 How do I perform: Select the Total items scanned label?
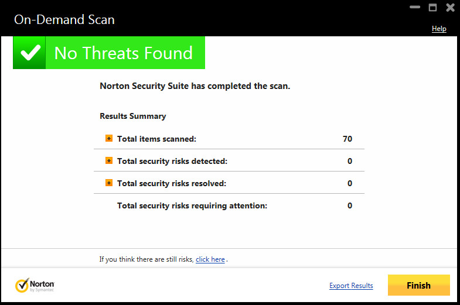(x=156, y=139)
